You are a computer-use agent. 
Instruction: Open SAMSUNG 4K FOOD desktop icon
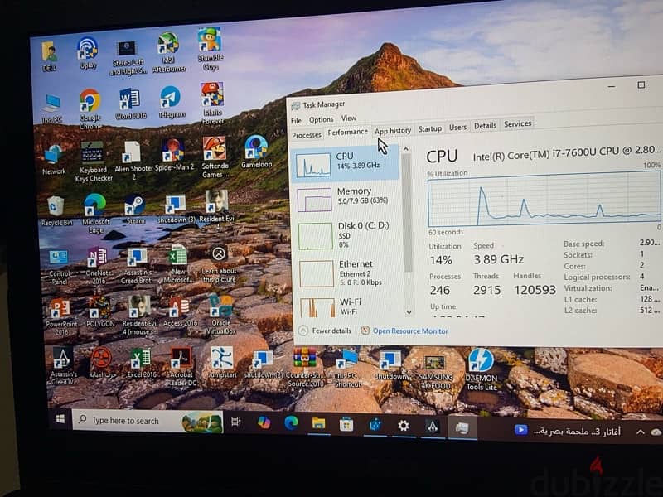[x=435, y=372]
